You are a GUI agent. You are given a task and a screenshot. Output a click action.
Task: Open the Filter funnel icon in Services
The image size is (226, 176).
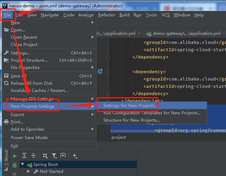(x=54, y=156)
